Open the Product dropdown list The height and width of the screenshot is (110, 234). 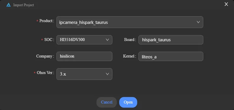click(130, 22)
